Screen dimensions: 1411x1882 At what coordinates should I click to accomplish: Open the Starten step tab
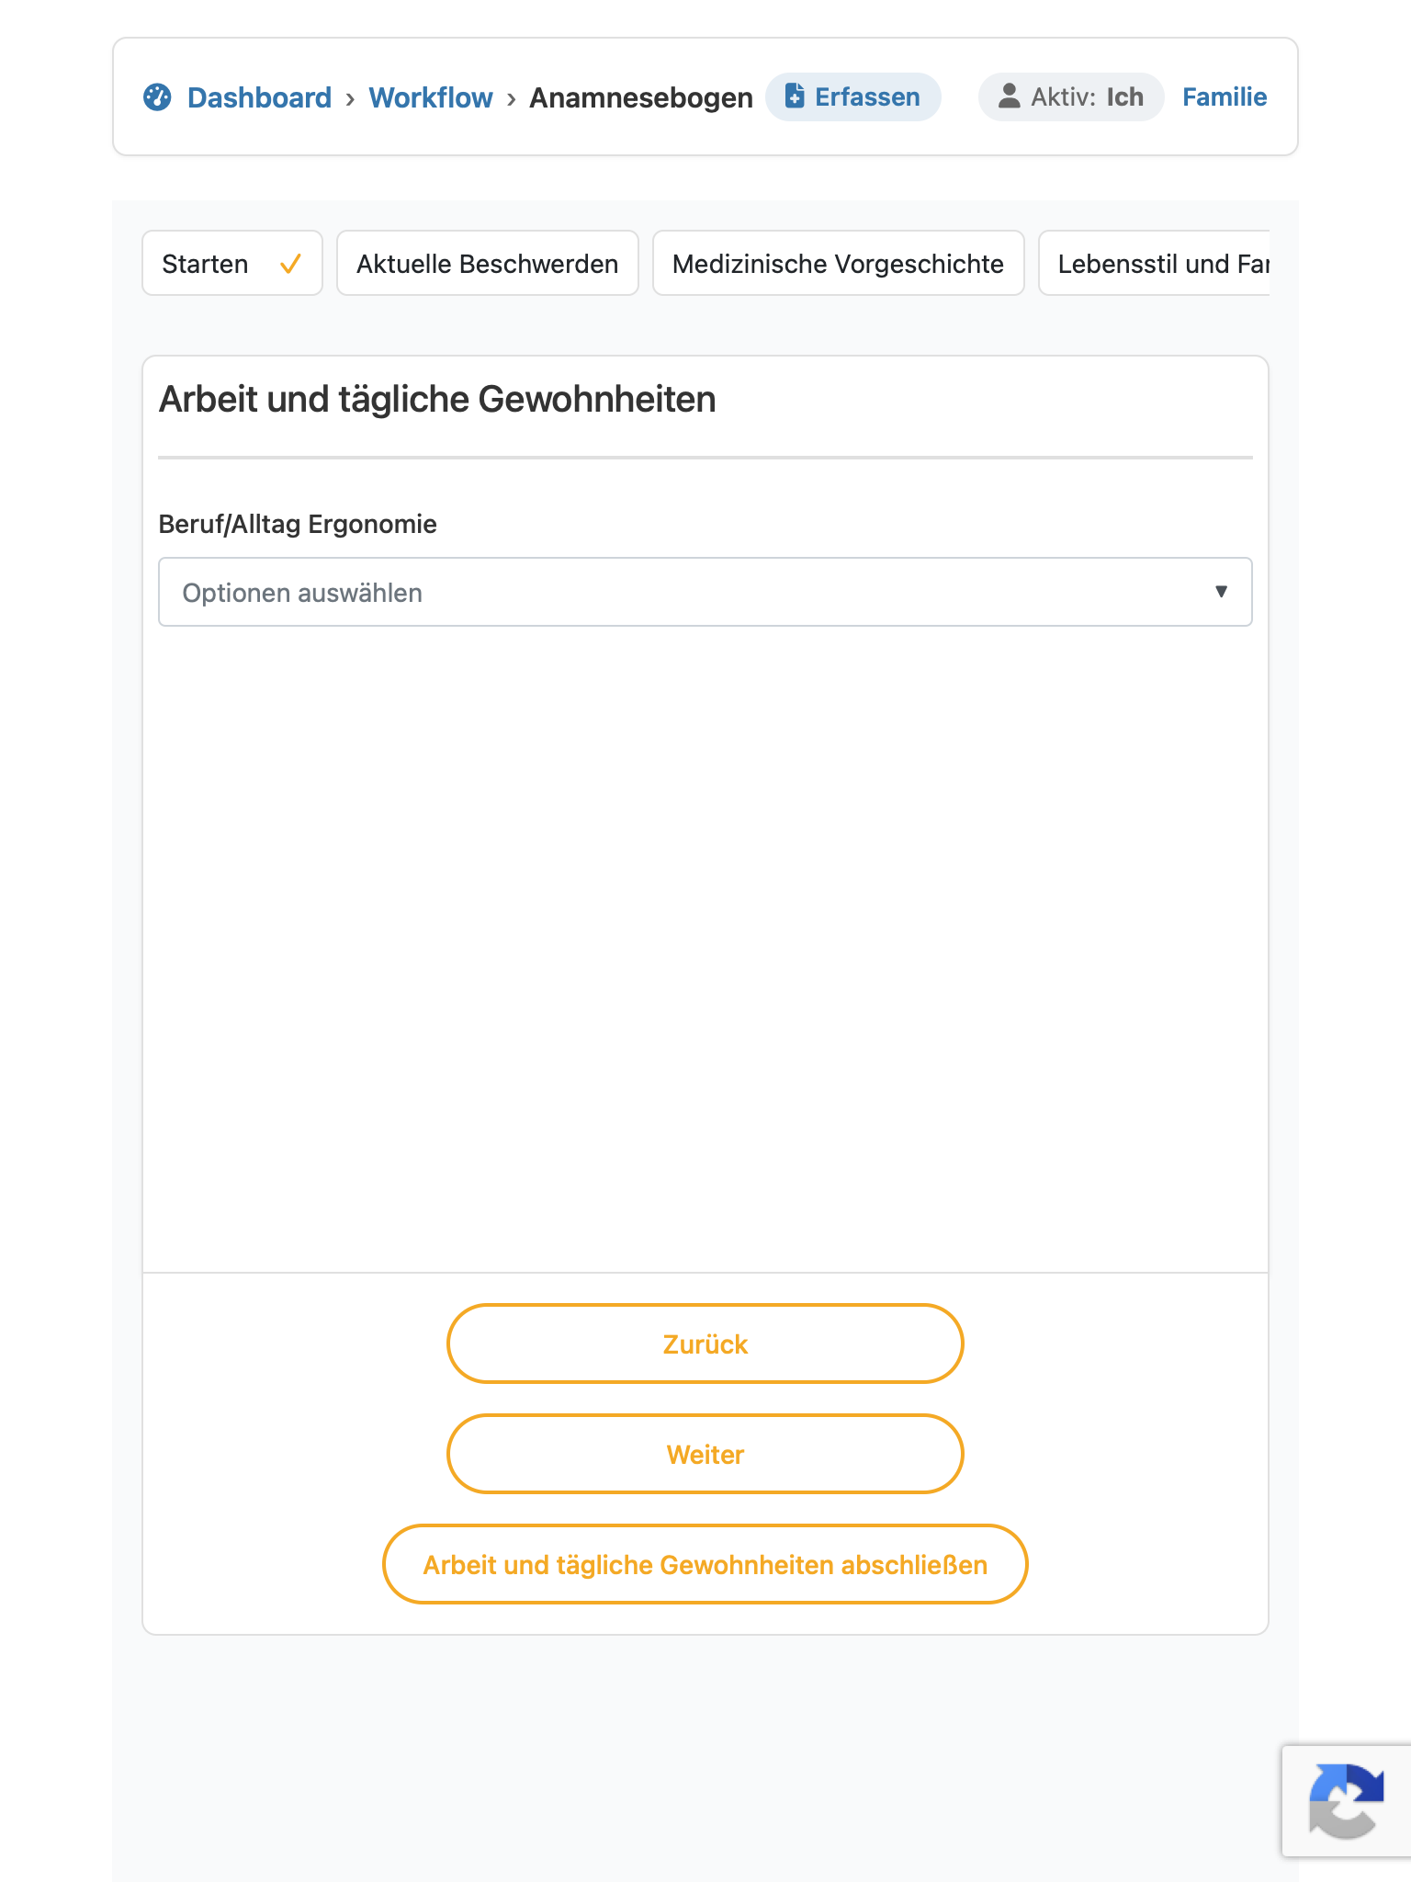(x=232, y=263)
